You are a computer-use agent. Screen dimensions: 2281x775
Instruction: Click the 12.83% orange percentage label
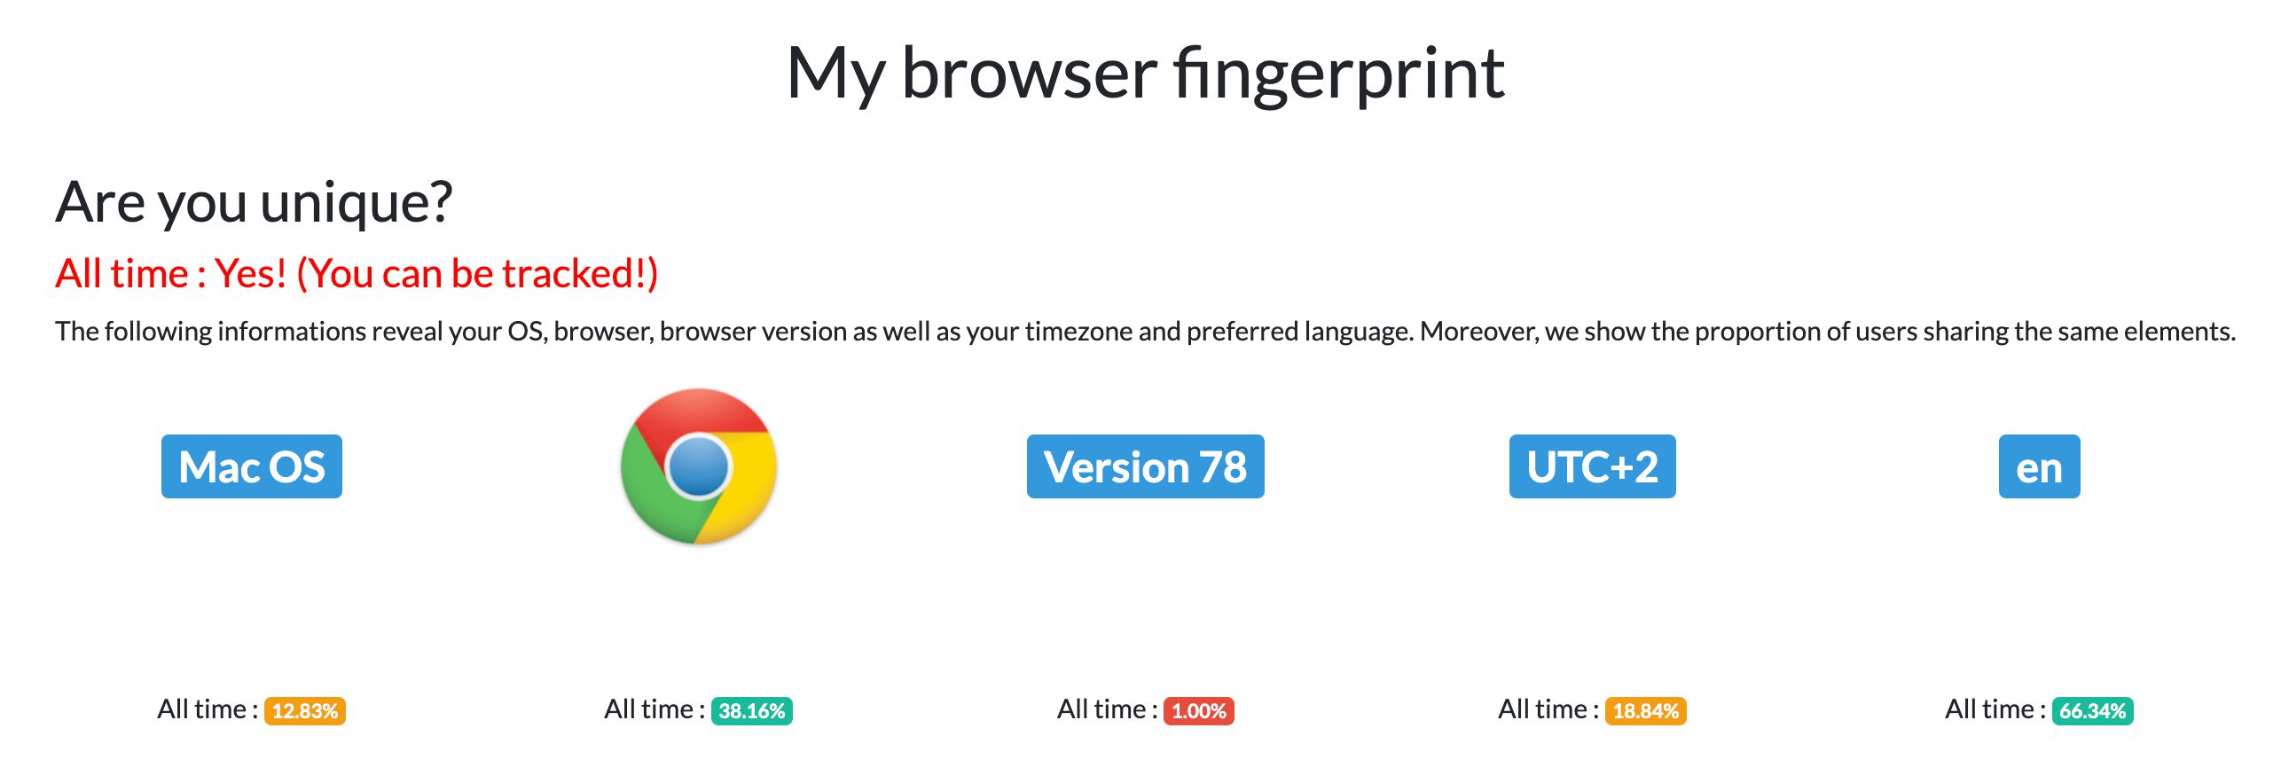(305, 711)
